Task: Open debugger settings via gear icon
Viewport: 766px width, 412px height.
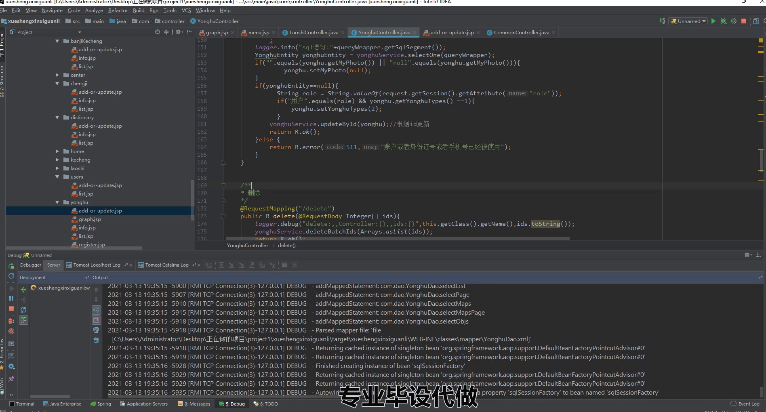Action: pyautogui.click(x=11, y=367)
